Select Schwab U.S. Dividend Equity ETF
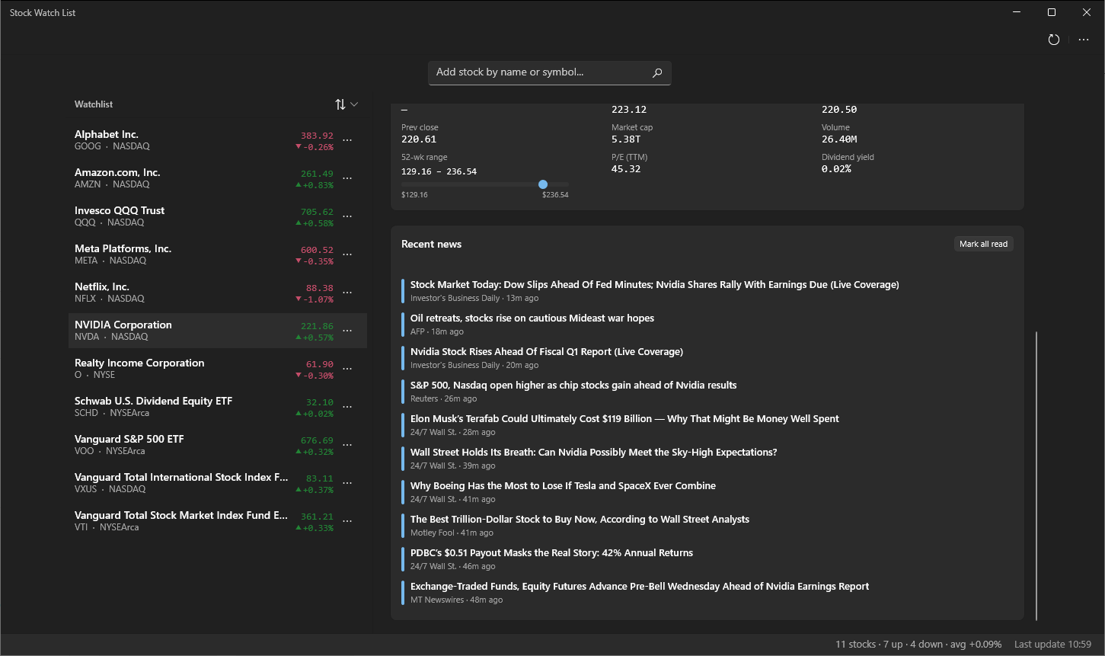Image resolution: width=1105 pixels, height=656 pixels. point(218,407)
